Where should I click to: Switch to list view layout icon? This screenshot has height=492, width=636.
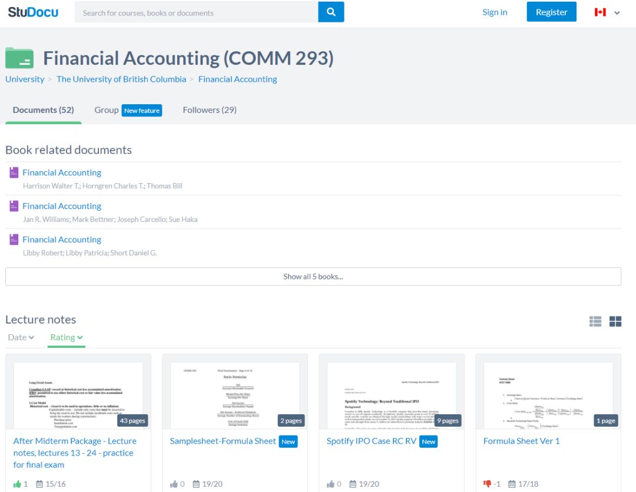(595, 321)
